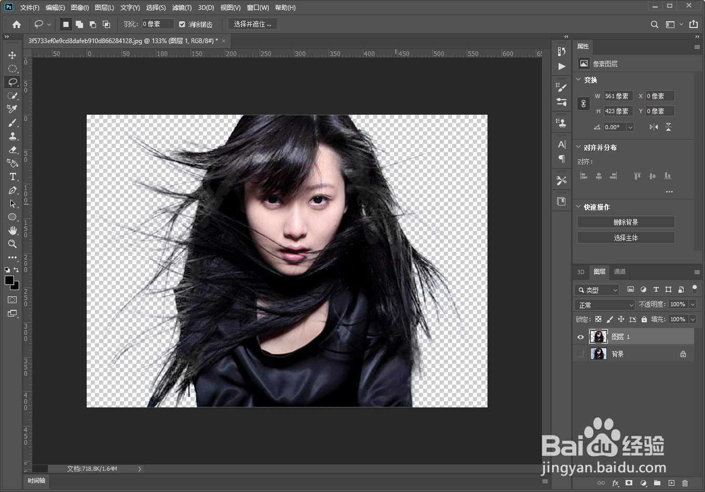Select the Path Selection arrow tool

pyautogui.click(x=12, y=203)
